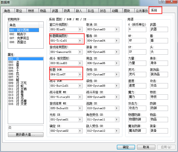Open the 逃跑 SE 010-System10 picker arrow
The image size is (178, 152).
click(117, 108)
